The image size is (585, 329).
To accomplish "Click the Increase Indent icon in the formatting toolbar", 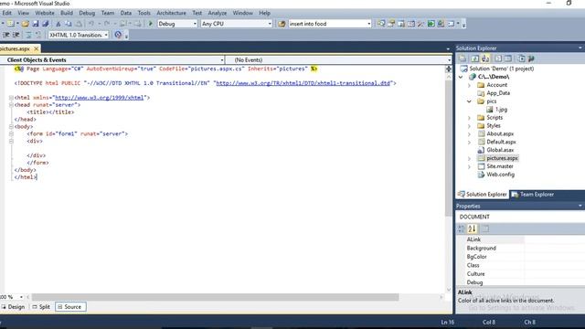I will click(x=16, y=35).
